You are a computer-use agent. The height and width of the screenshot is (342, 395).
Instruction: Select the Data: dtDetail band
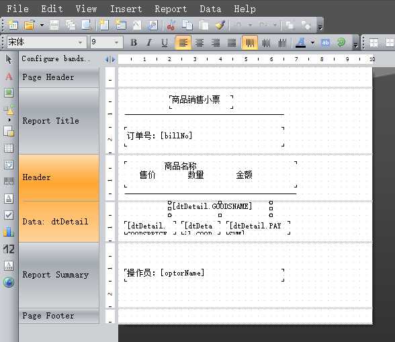59,222
